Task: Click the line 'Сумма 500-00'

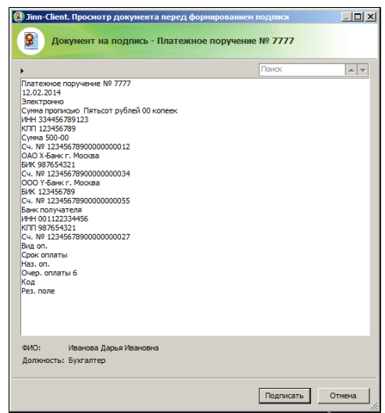Action: (x=45, y=138)
